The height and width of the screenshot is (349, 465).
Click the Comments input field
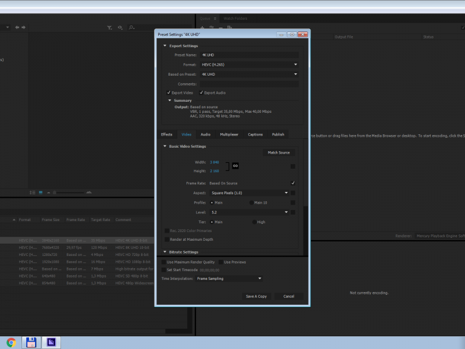(x=249, y=84)
